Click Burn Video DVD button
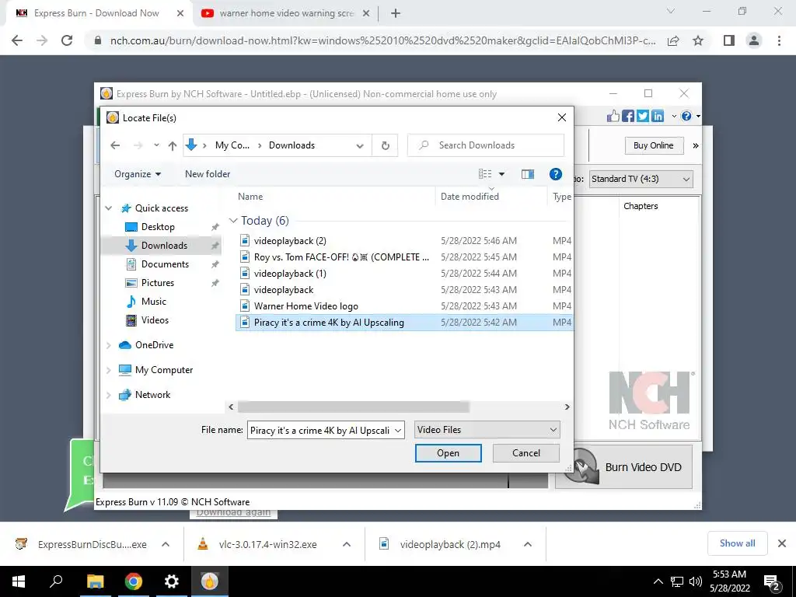Viewport: 796px width, 597px height. pyautogui.click(x=624, y=467)
